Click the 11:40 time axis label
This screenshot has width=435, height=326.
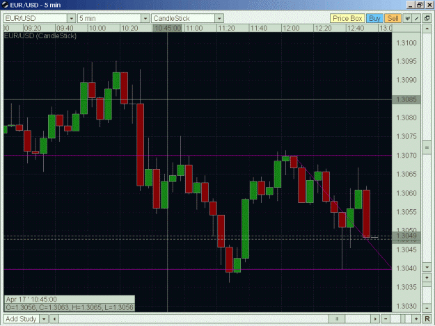tap(259, 28)
